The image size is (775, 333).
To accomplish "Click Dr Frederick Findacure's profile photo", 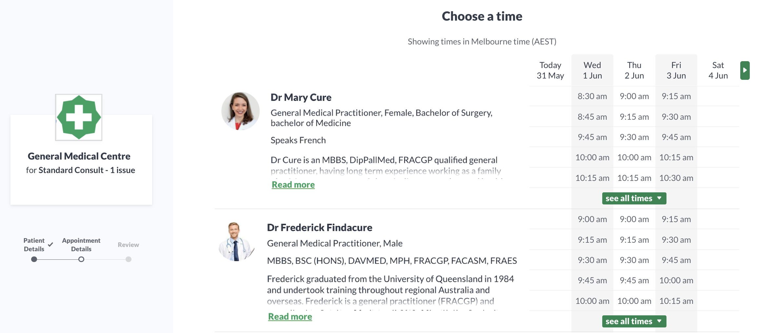I will click(x=236, y=241).
